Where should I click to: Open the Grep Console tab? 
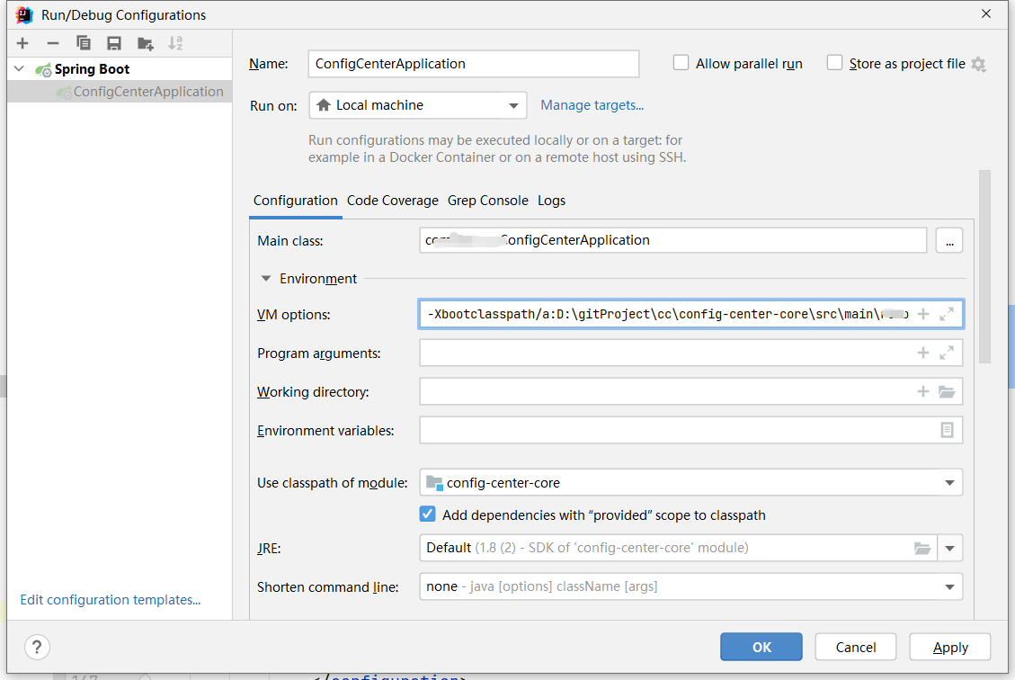tap(488, 201)
